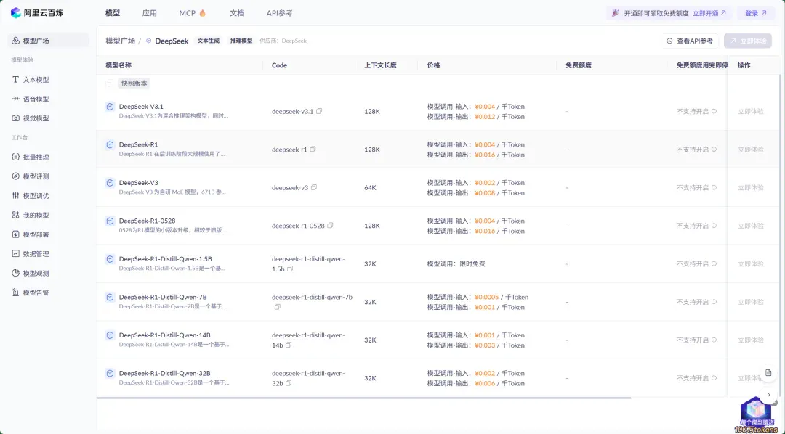Image resolution: width=785 pixels, height=434 pixels.
Task: Open the 100万 tokens promo thumbnail
Action: click(756, 415)
